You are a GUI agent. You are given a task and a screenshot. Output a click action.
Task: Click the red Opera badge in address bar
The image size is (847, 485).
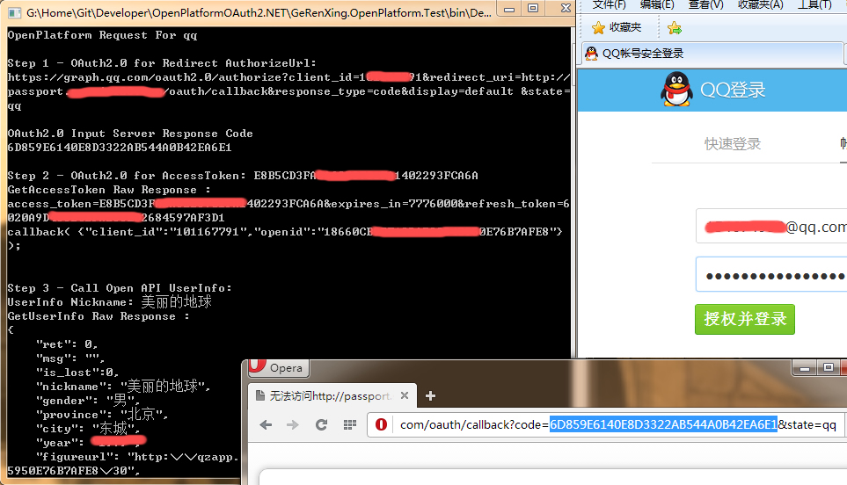(381, 424)
